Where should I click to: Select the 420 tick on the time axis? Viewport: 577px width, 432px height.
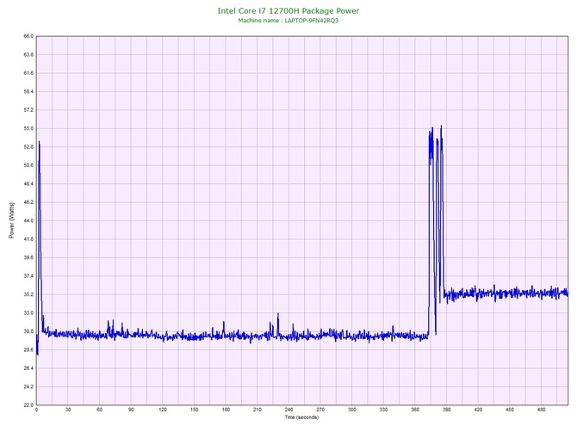pyautogui.click(x=478, y=410)
